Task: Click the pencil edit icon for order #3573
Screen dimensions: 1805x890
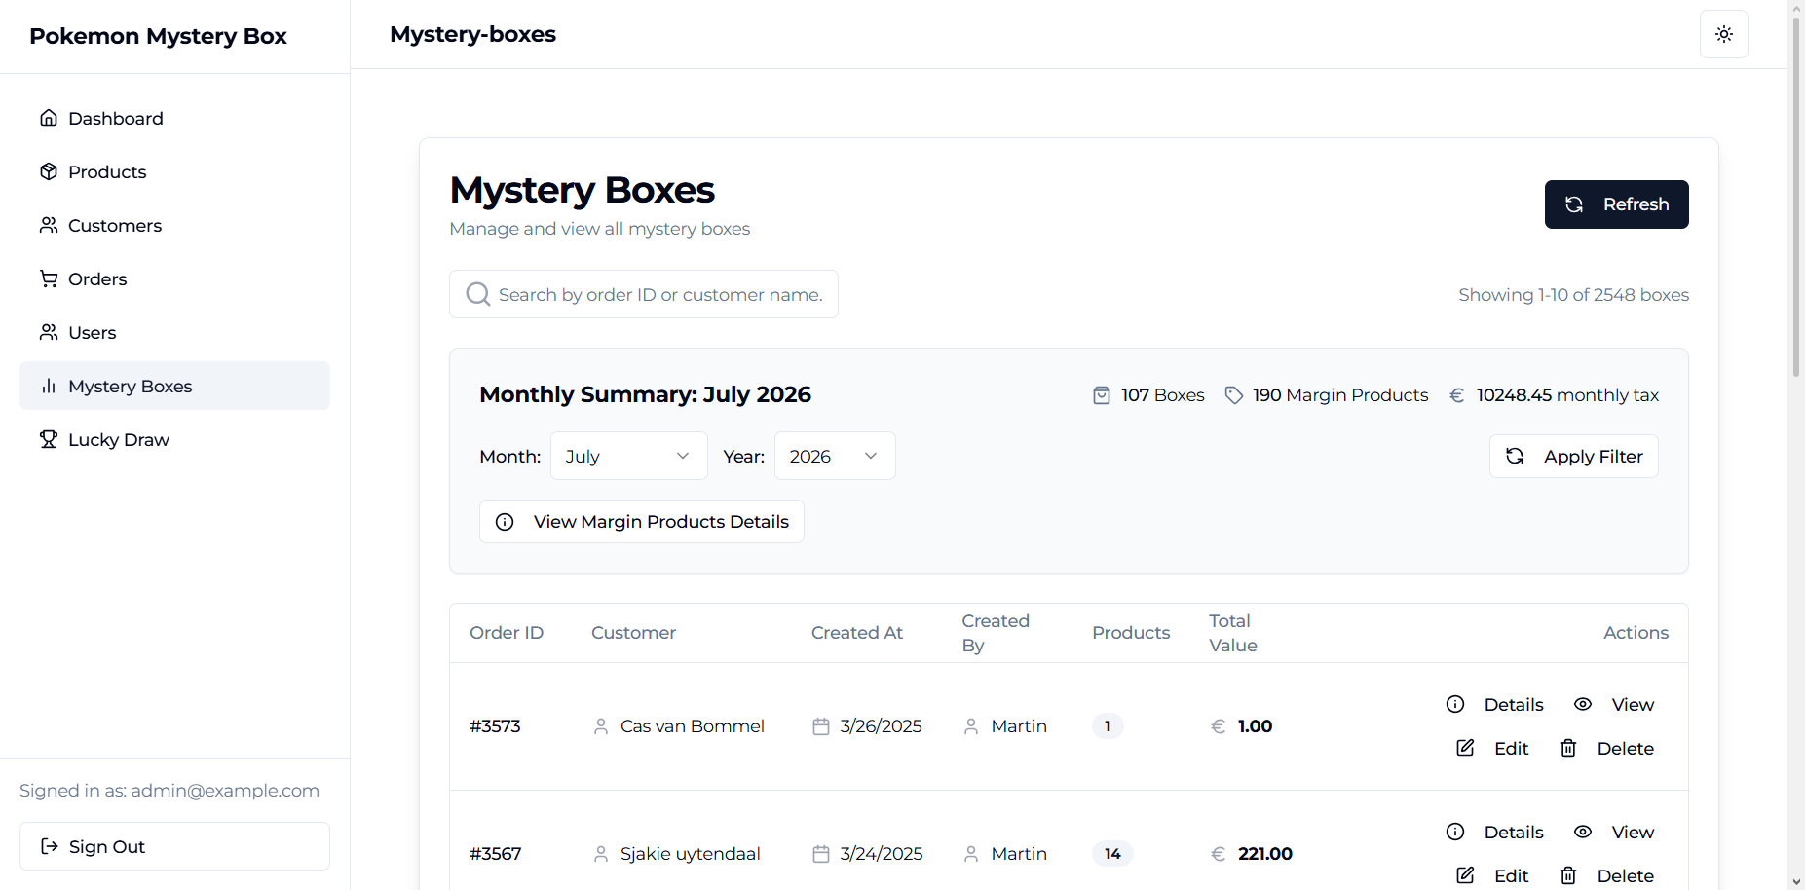Action: click(x=1465, y=748)
